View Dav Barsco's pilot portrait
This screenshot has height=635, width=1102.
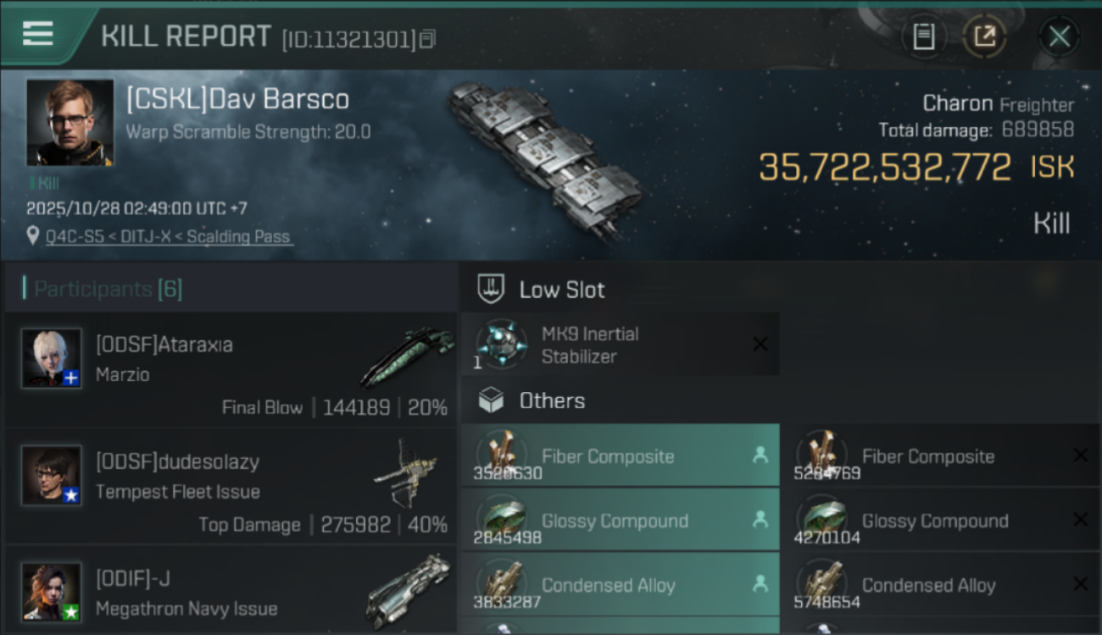coord(70,123)
